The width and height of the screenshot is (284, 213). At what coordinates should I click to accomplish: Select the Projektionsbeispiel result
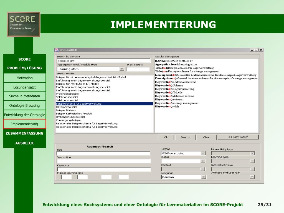[68, 94]
